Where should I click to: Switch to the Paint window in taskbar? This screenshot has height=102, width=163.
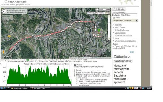[40, 88]
